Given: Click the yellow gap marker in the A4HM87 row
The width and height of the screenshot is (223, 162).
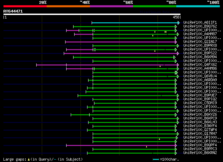Looking at the screenshot, I should click(153, 36).
